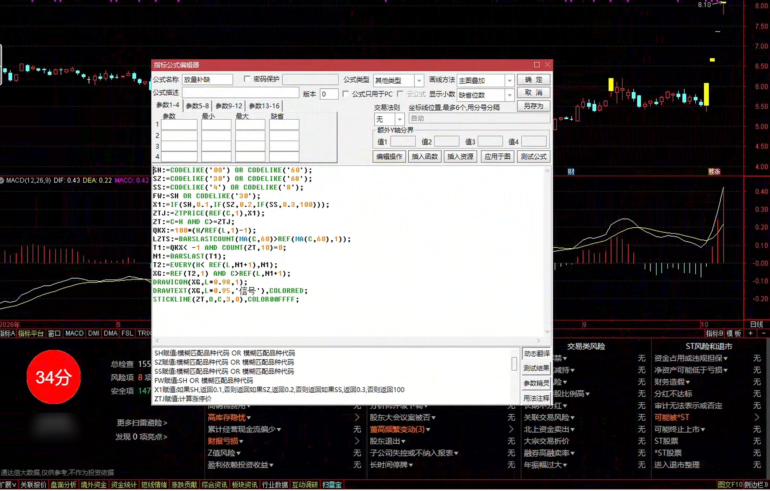Expand the 画线方法 dropdown

click(509, 81)
